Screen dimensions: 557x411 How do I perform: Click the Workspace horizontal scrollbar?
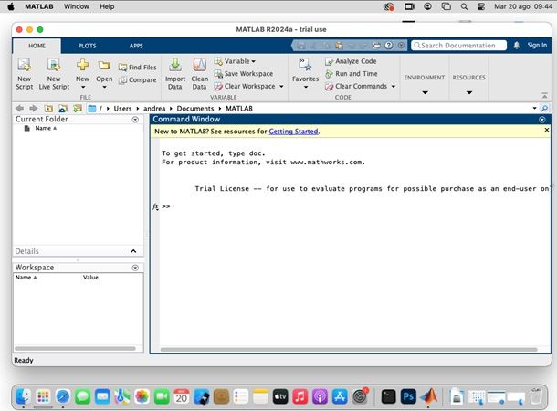click(x=75, y=349)
